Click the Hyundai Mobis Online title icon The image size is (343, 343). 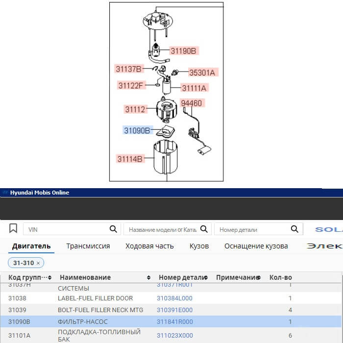pyautogui.click(x=5, y=193)
